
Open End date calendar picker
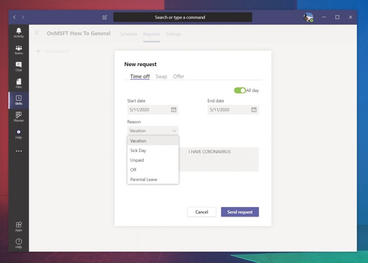(x=254, y=110)
